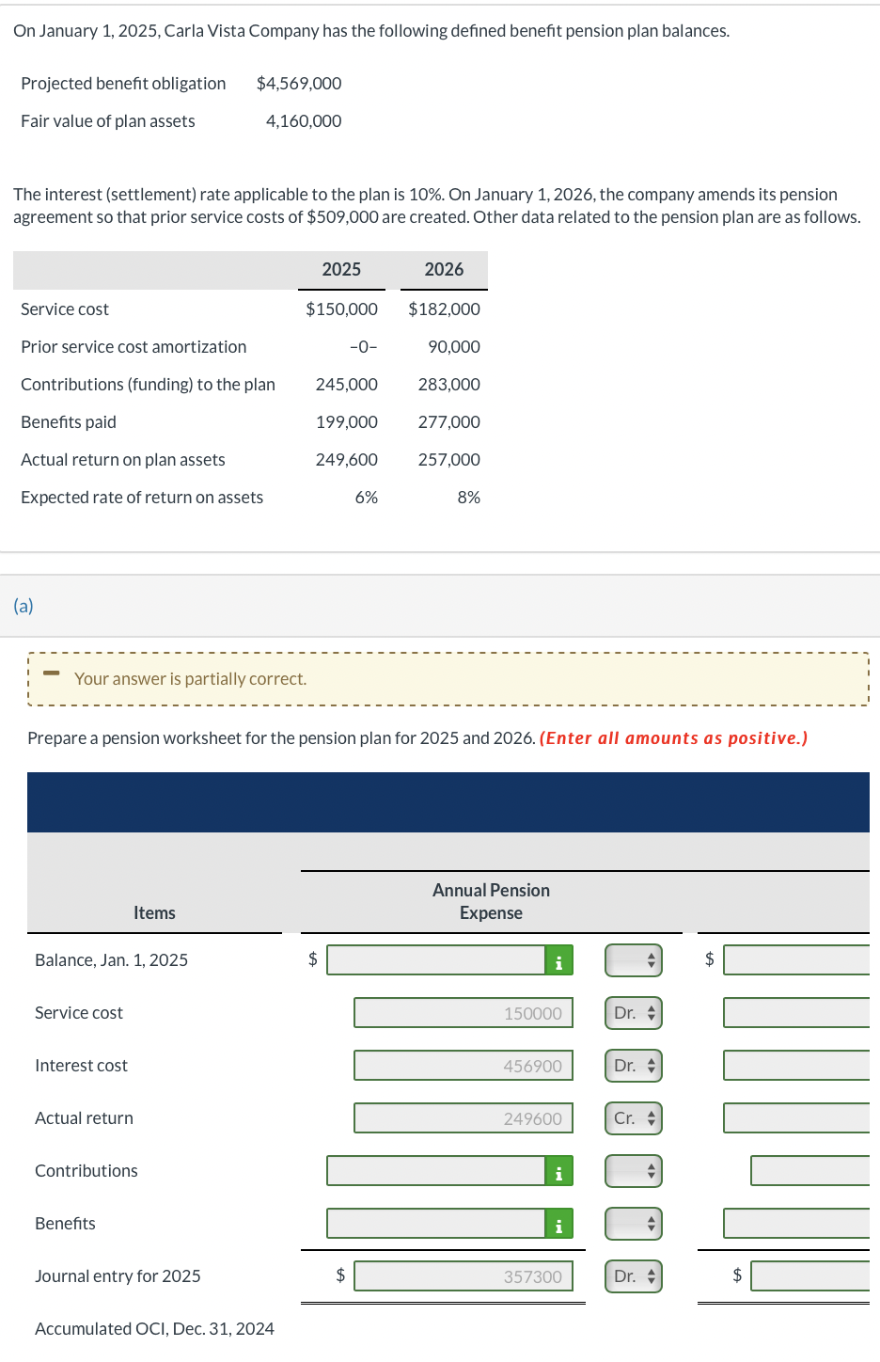
Task: Open the Dr. dropdown for Journal entry for 2025
Action: [x=633, y=1275]
